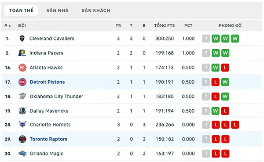Click Cleveland Cavaliers' upcoming match question-mark badge
Image resolution: width=264 pixels, height=162 pixels.
[x=206, y=39]
